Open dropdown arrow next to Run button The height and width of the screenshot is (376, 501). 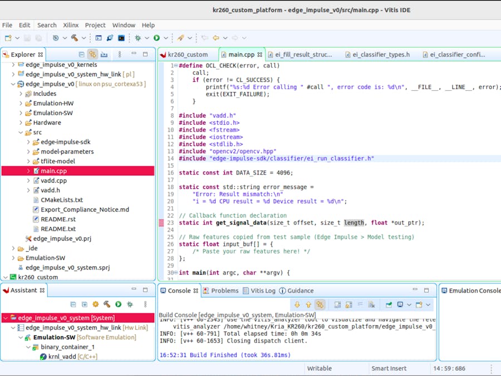pos(165,38)
